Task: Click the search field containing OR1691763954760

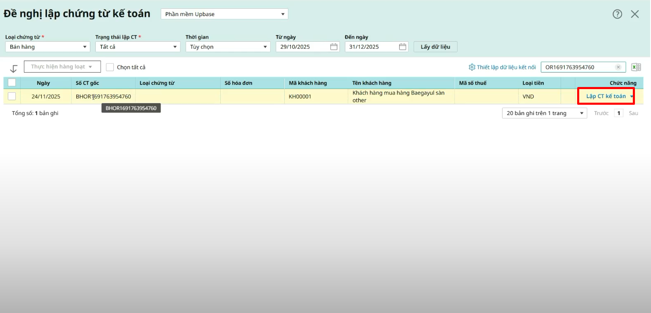Action: coord(578,67)
